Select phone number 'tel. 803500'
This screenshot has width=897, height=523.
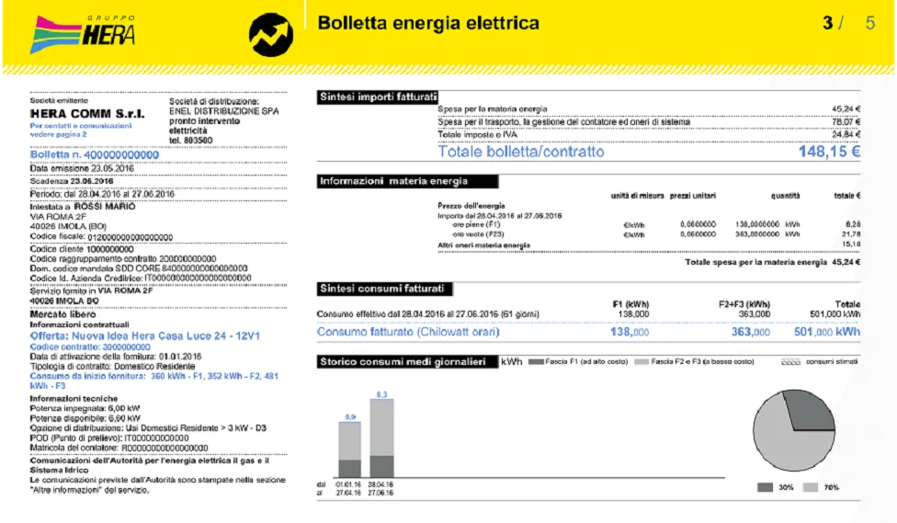click(190, 141)
